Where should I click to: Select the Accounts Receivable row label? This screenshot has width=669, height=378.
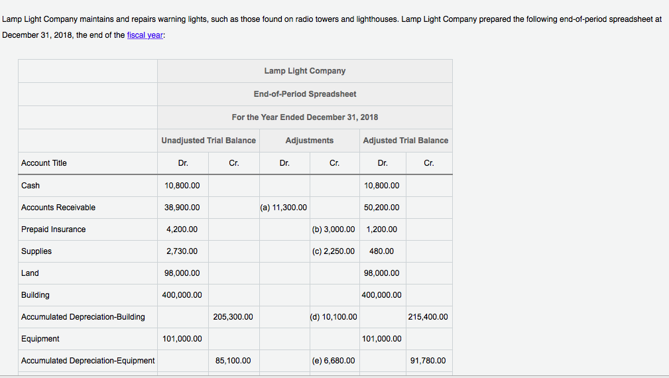pos(58,208)
